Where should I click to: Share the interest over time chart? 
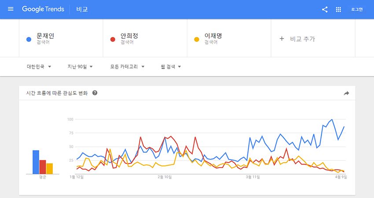346,93
